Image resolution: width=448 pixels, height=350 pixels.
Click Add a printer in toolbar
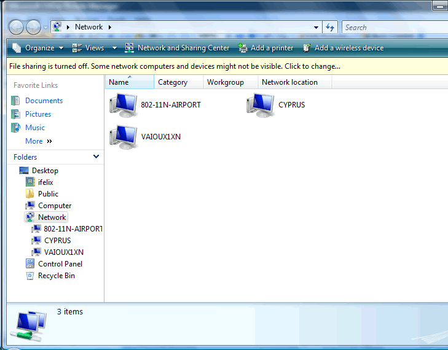click(x=265, y=48)
